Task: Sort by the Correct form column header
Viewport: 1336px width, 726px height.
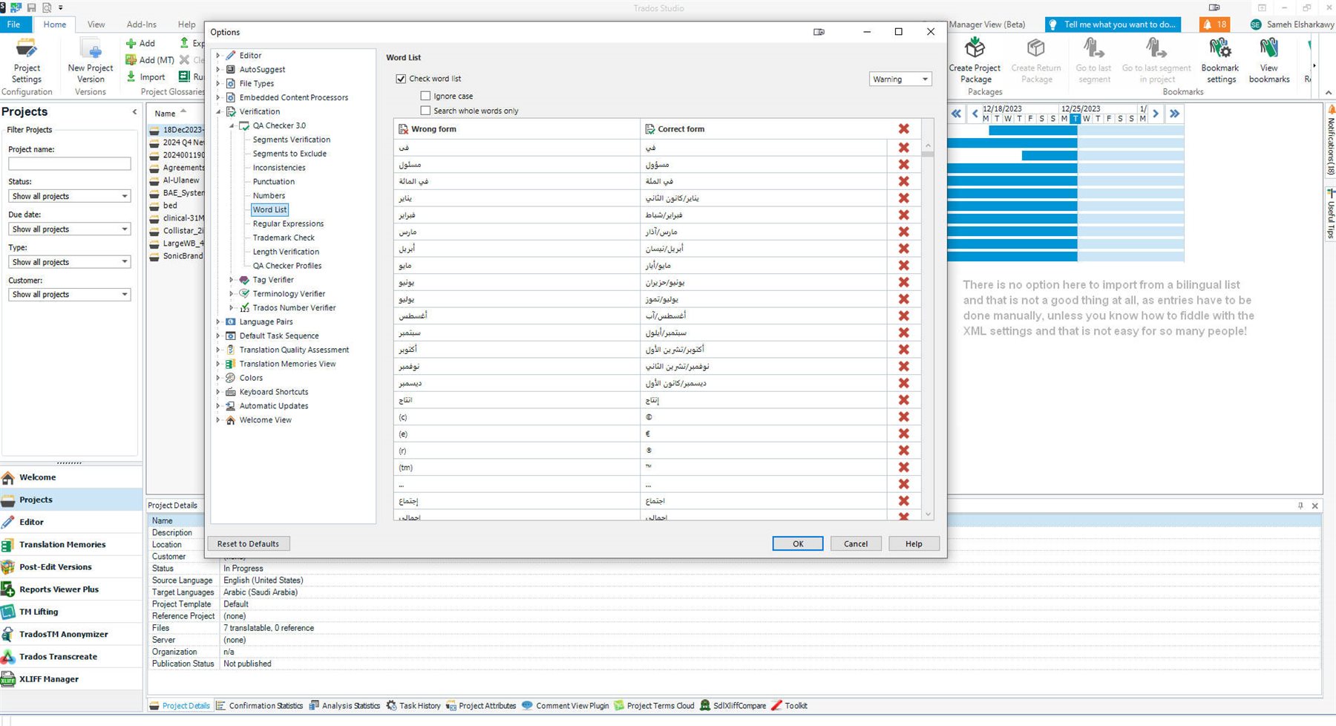Action: coord(764,129)
